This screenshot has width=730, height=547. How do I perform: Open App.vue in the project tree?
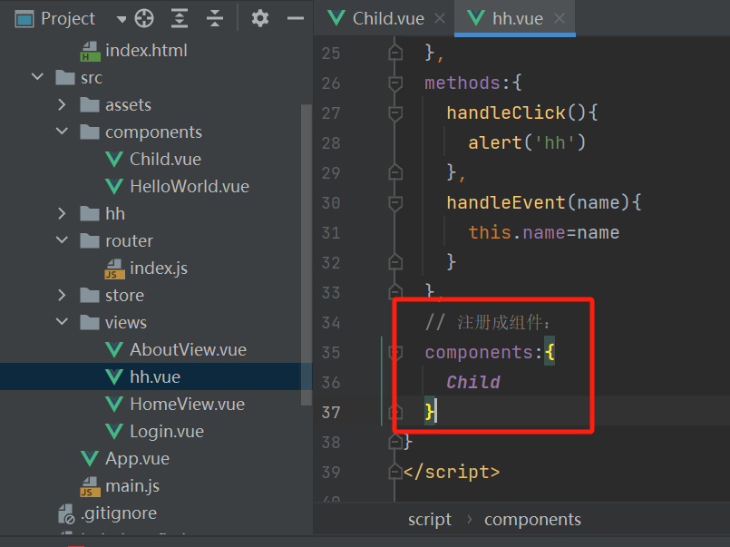137,458
